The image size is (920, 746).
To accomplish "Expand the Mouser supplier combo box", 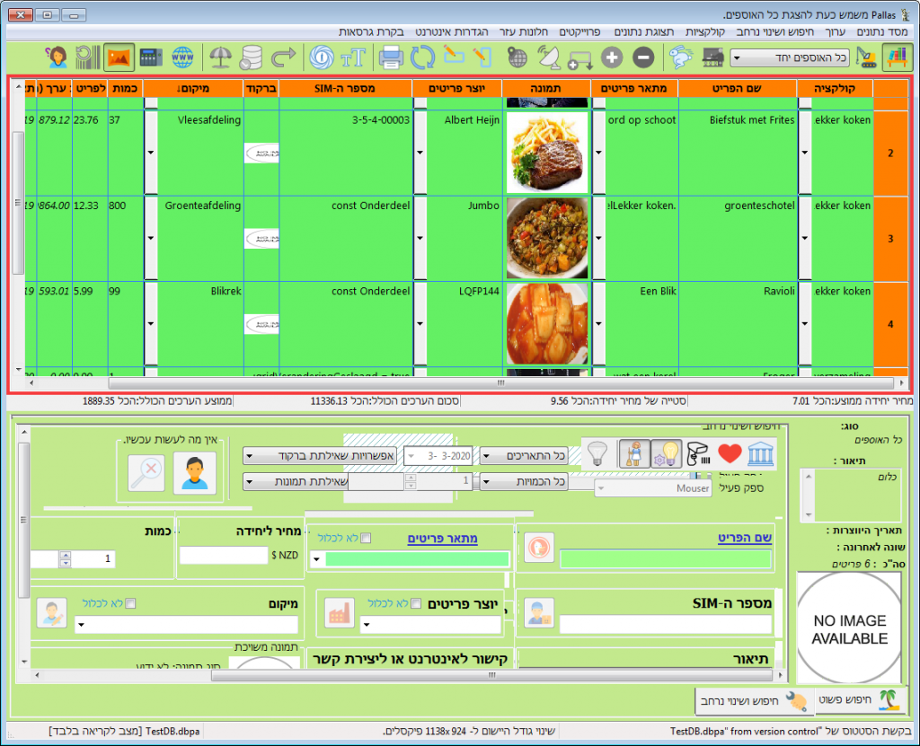I will (x=601, y=488).
